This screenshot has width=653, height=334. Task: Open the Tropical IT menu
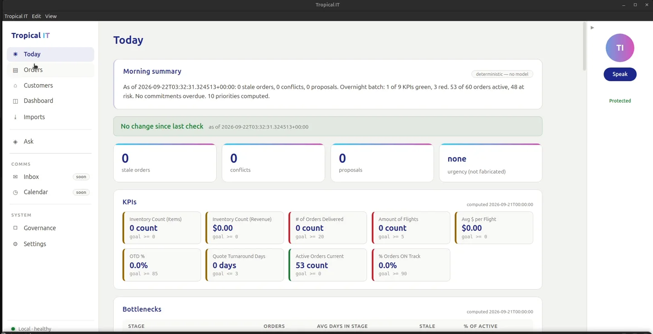coord(16,16)
